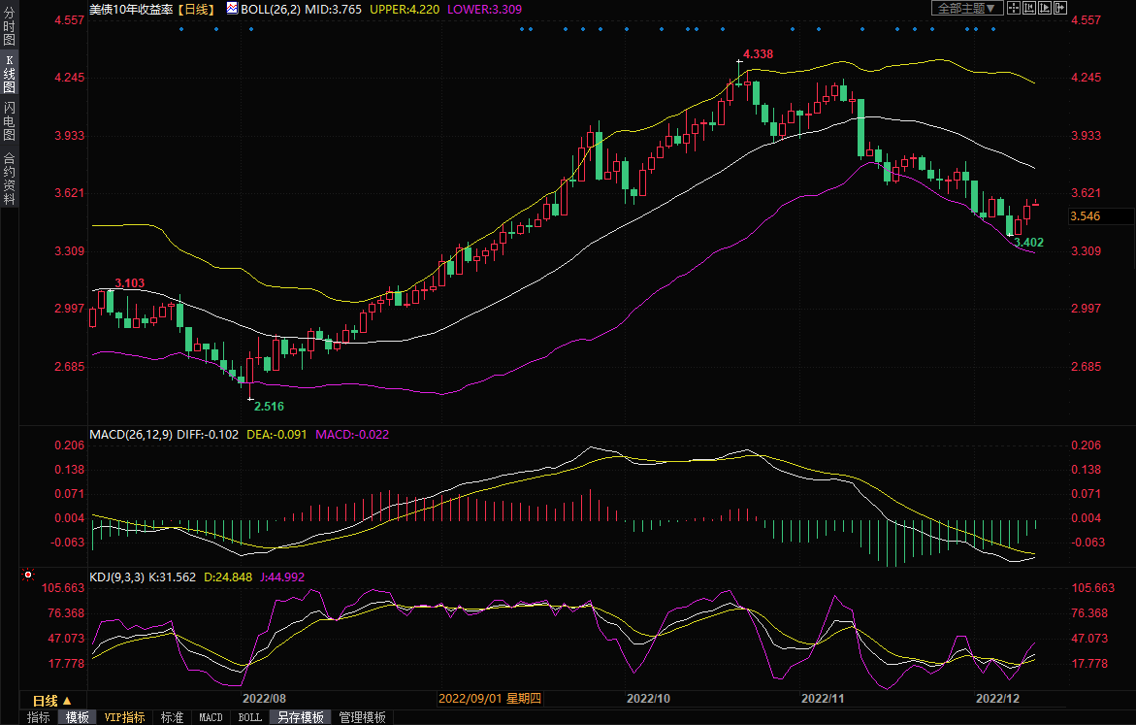The image size is (1136, 725).
Task: Click the second top-right toolbar icon with left-pointing arrow
Action: 1029,8
